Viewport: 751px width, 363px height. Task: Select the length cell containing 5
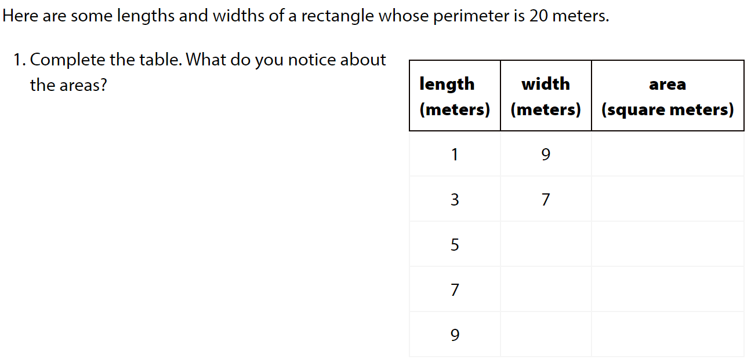pos(455,244)
